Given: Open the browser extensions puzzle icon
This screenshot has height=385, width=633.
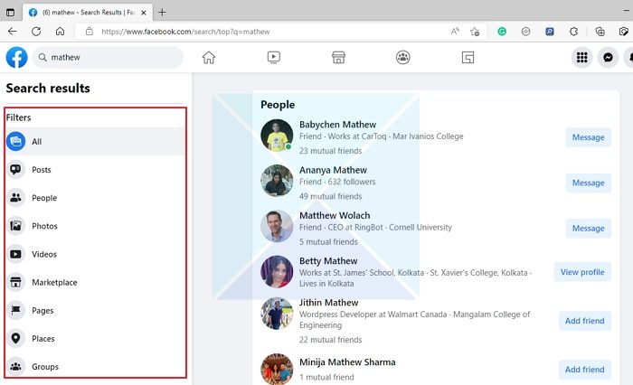Looking at the screenshot, I should (573, 32).
